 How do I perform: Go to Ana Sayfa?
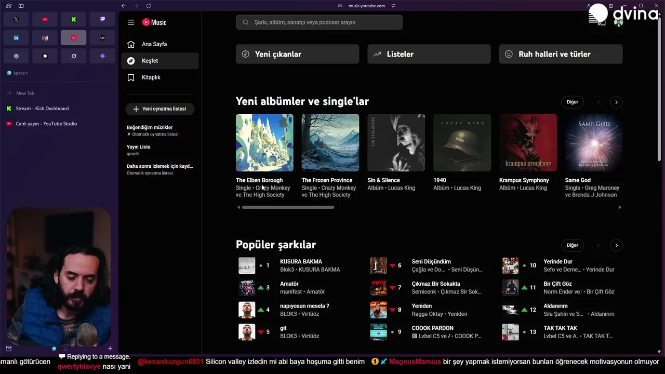[x=160, y=44]
